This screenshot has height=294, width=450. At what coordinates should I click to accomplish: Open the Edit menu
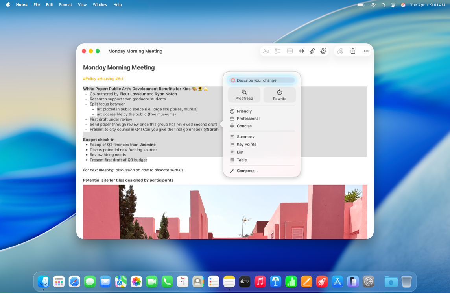tap(49, 5)
